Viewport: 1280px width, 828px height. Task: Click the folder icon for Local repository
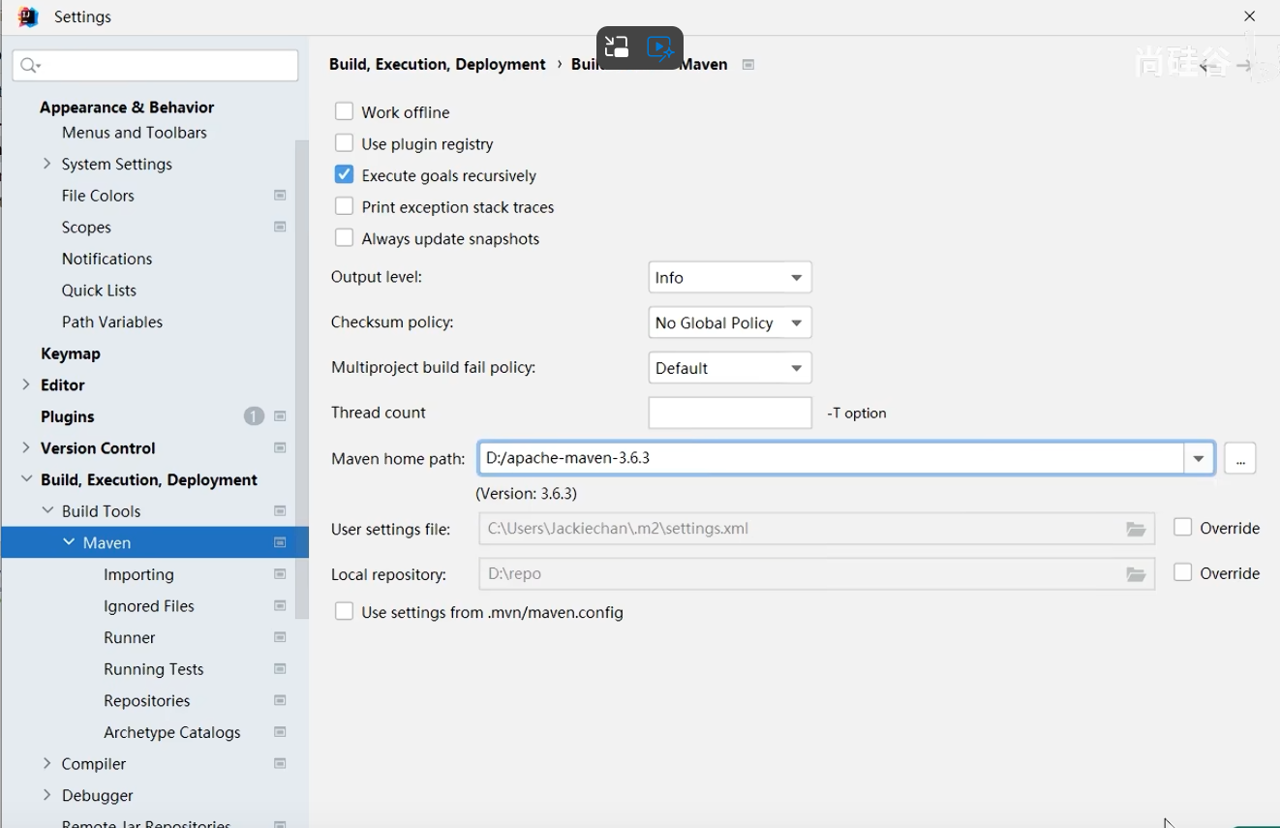(1136, 574)
